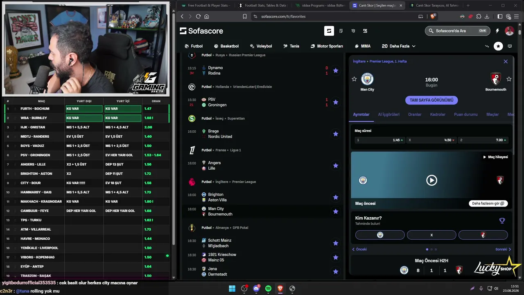524x295 pixels.
Task: Toggle the browser sidebar panel
Action: 500,16
